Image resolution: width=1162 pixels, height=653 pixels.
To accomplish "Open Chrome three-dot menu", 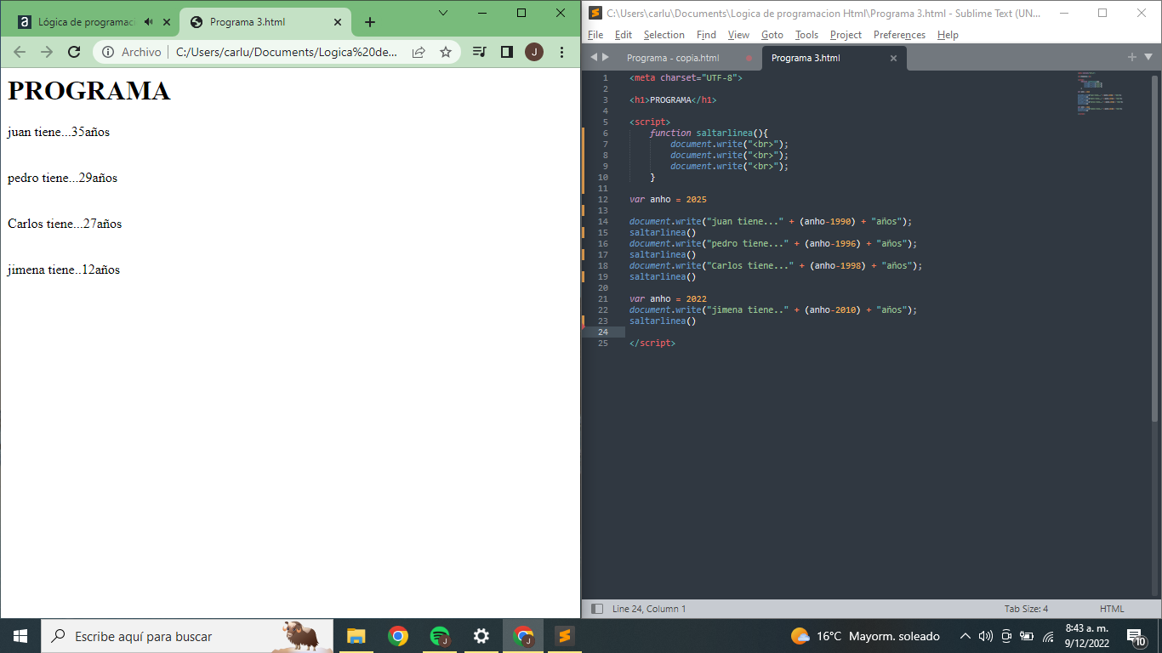I will (x=561, y=52).
